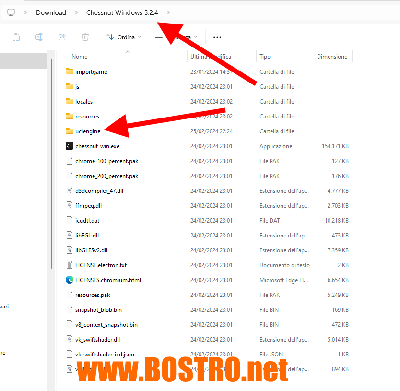Click the 154.171 KB size value
The height and width of the screenshot is (391, 400).
[335, 146]
